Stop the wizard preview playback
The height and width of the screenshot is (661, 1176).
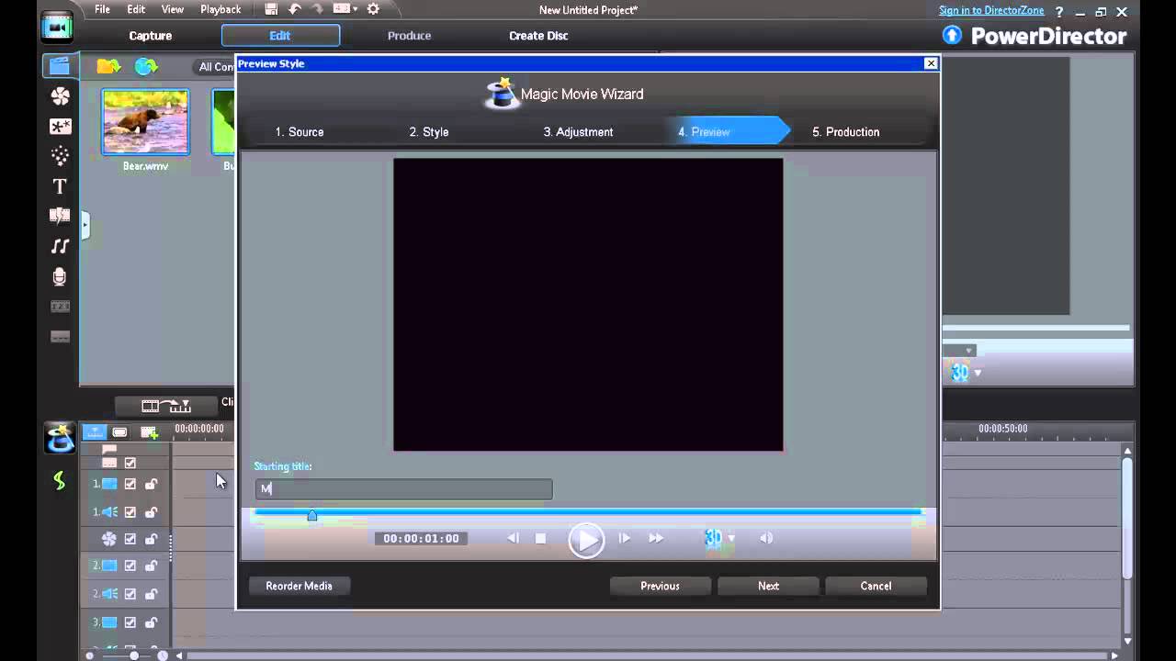click(x=540, y=539)
